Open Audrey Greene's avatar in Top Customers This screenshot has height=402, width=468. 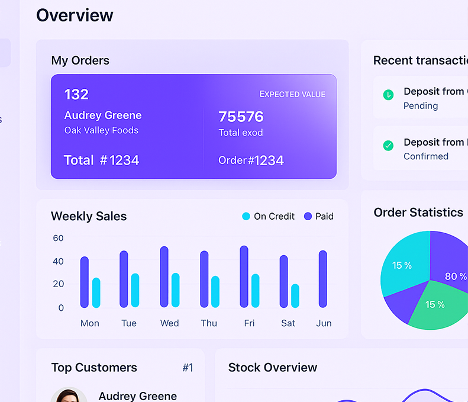(69, 395)
